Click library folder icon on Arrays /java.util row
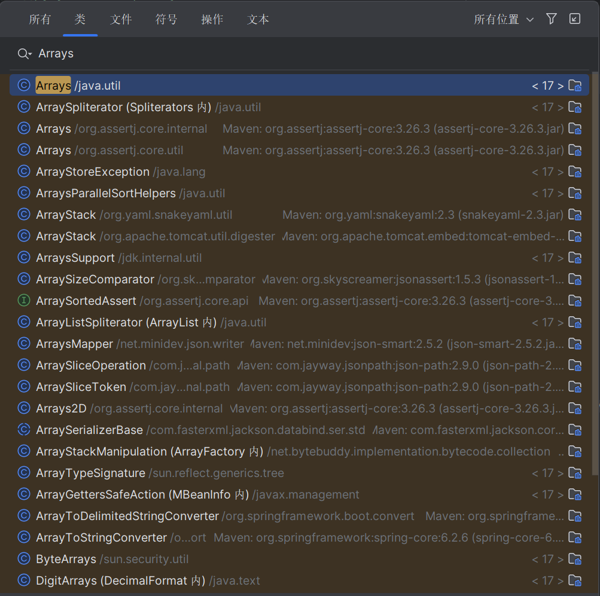 (575, 85)
